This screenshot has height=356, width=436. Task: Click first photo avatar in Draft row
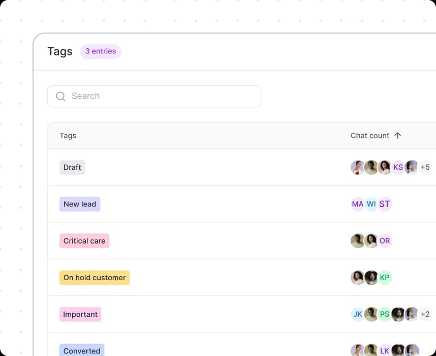358,167
